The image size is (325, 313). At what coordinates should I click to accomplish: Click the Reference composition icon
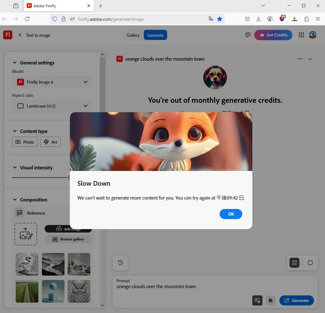(20, 213)
